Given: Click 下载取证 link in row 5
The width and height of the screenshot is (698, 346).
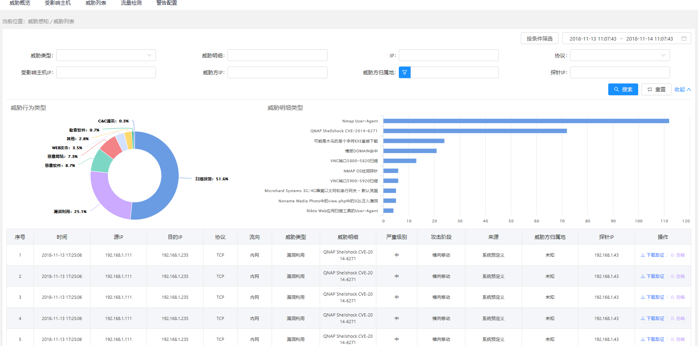Looking at the screenshot, I should 655,339.
